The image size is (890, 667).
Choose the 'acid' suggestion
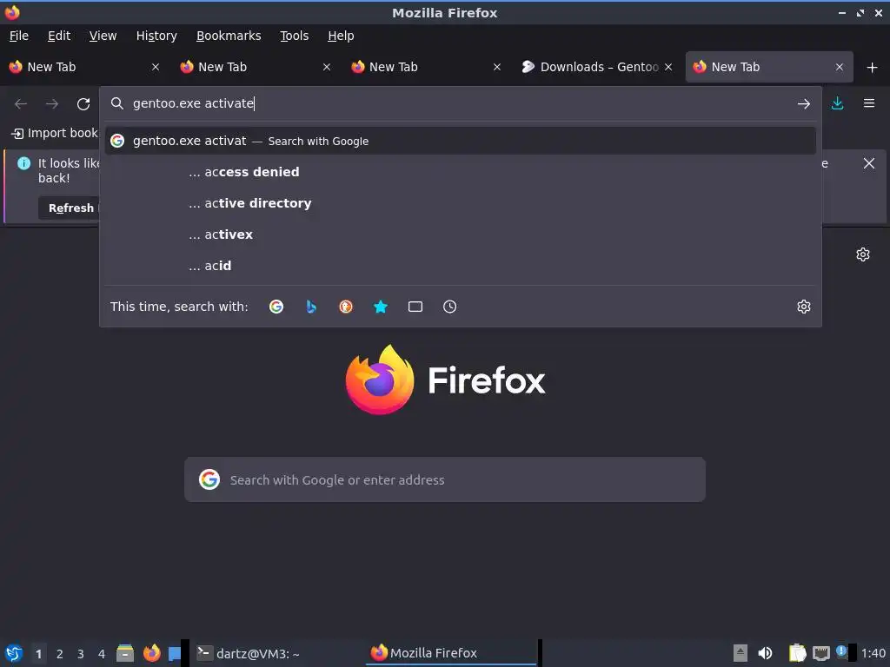tap(461, 266)
